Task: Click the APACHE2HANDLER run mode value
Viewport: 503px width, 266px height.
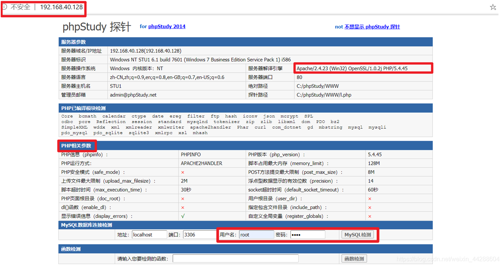Action: click(x=202, y=163)
